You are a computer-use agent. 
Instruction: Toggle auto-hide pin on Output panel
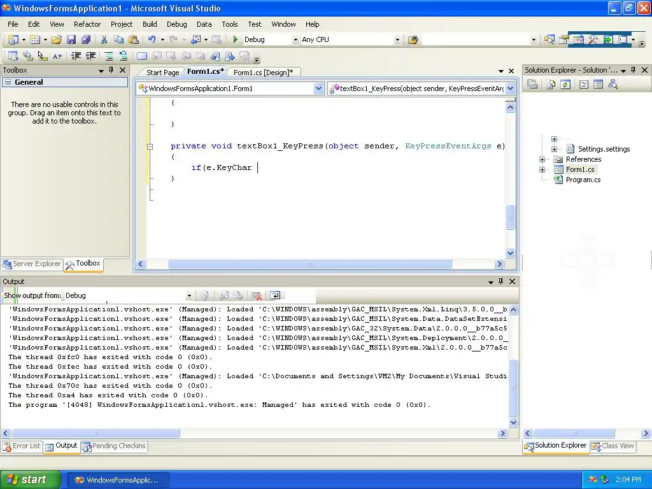500,281
